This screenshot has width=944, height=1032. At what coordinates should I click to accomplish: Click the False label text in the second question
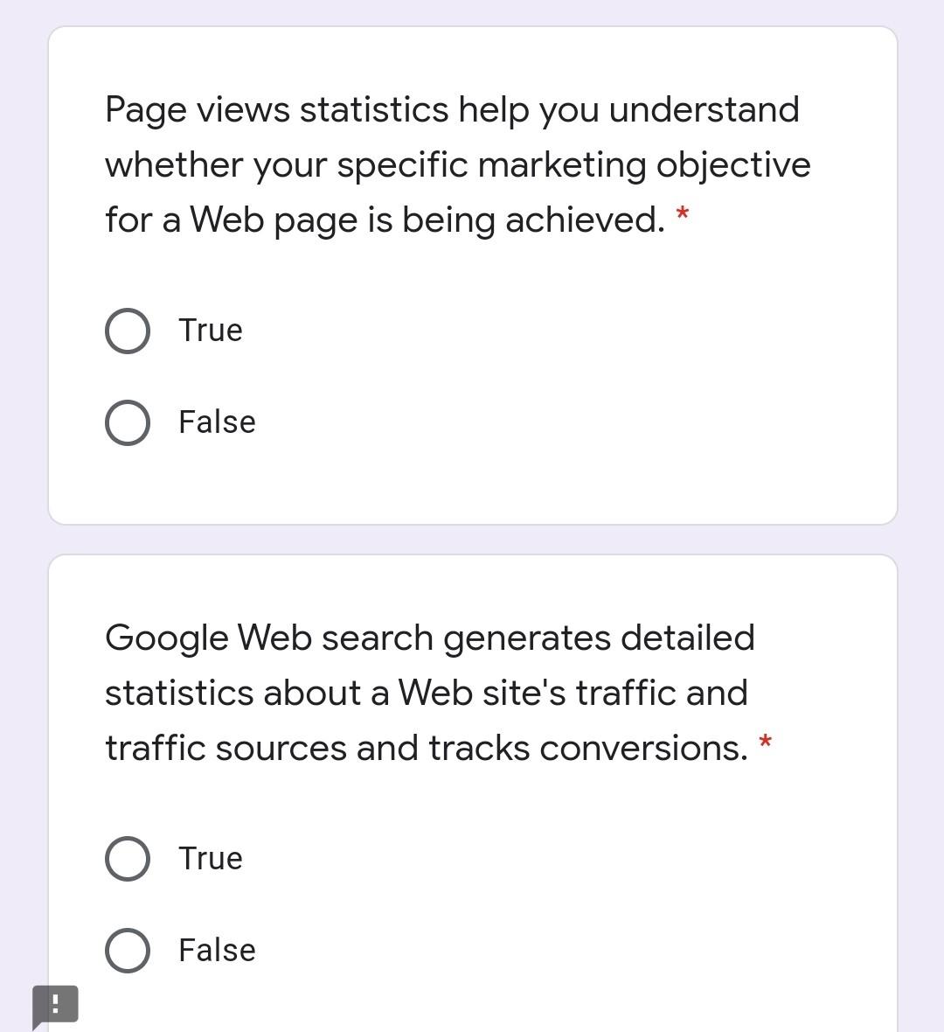[216, 950]
